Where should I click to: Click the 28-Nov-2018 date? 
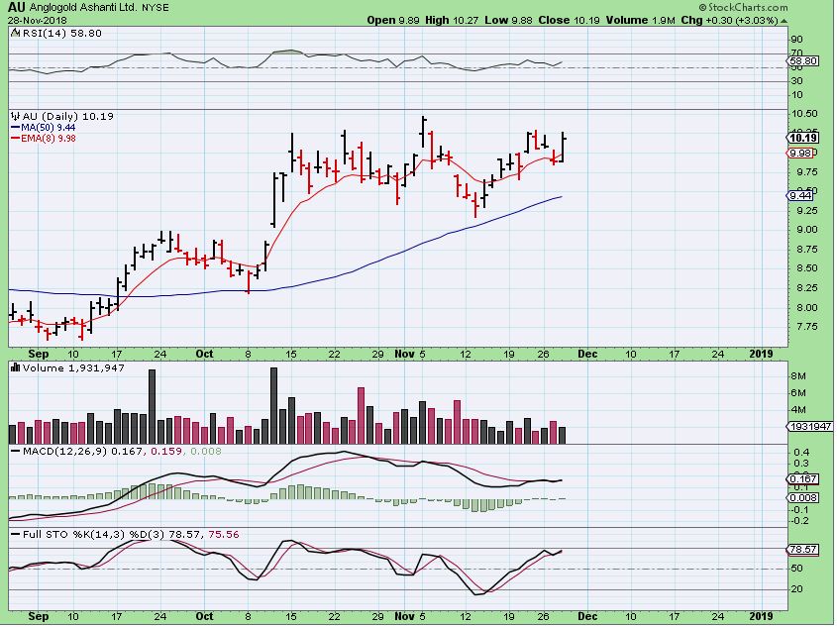click(x=38, y=20)
